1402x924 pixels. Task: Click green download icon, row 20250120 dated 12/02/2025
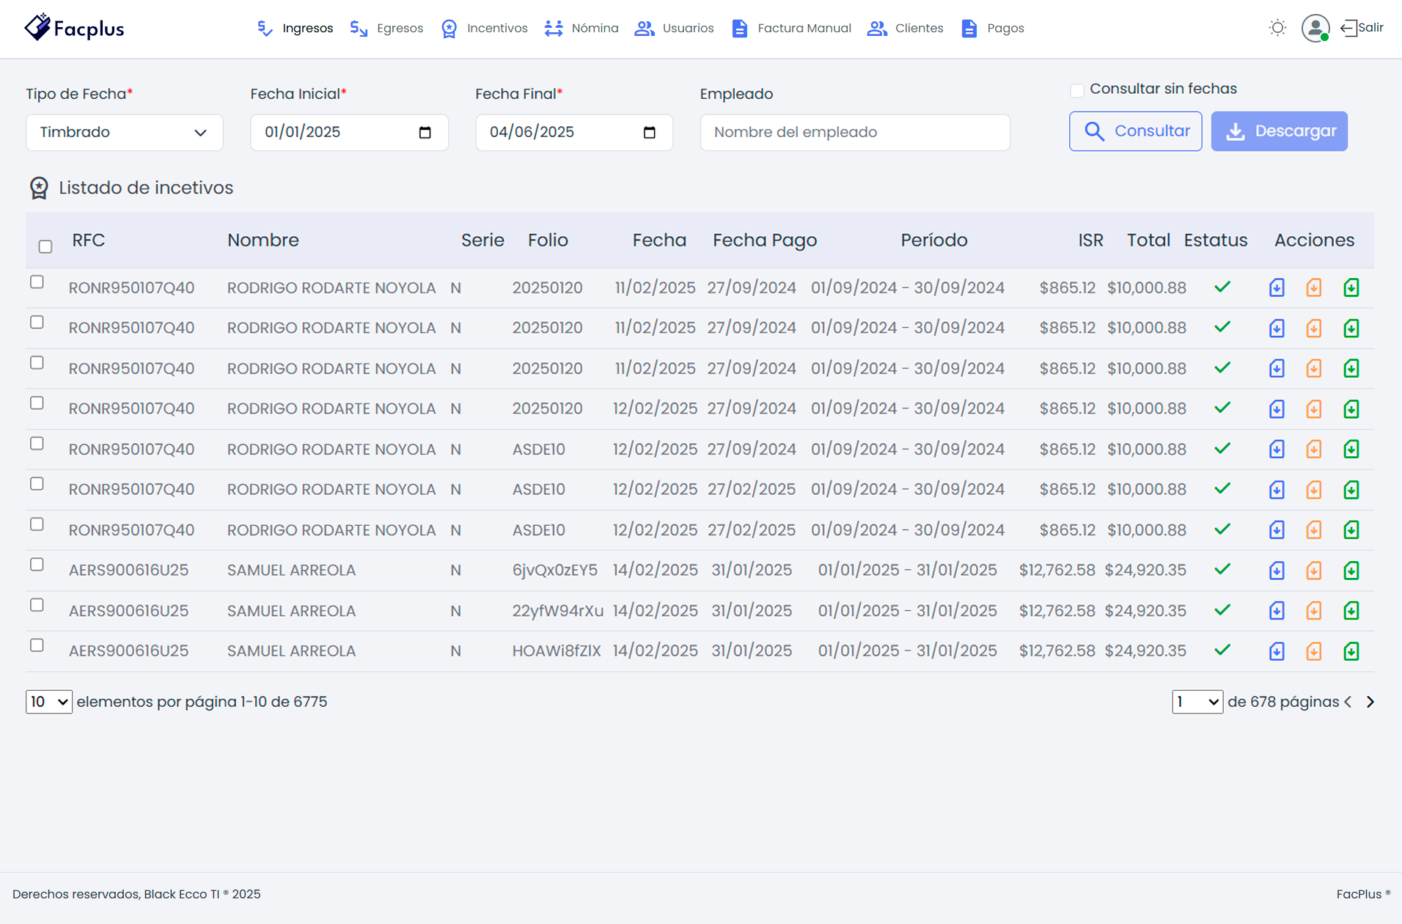tap(1351, 409)
